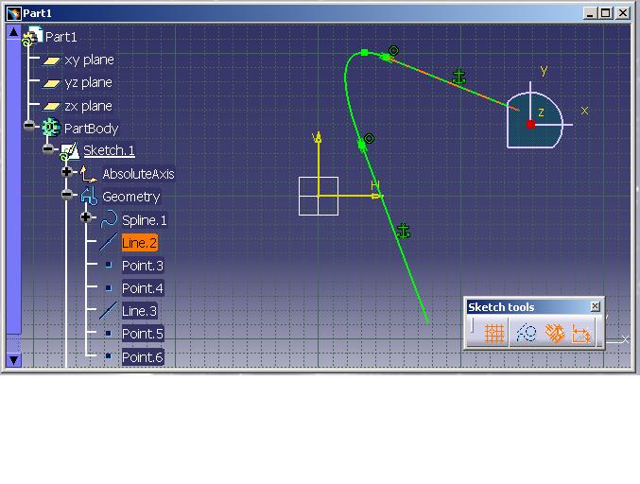Click the V axis of the sketch origin

click(x=319, y=165)
